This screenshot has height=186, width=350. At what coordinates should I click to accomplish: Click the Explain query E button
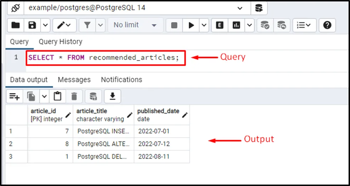(220, 25)
